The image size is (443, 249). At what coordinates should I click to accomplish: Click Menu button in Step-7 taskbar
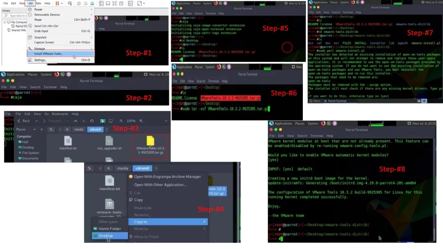point(315,101)
